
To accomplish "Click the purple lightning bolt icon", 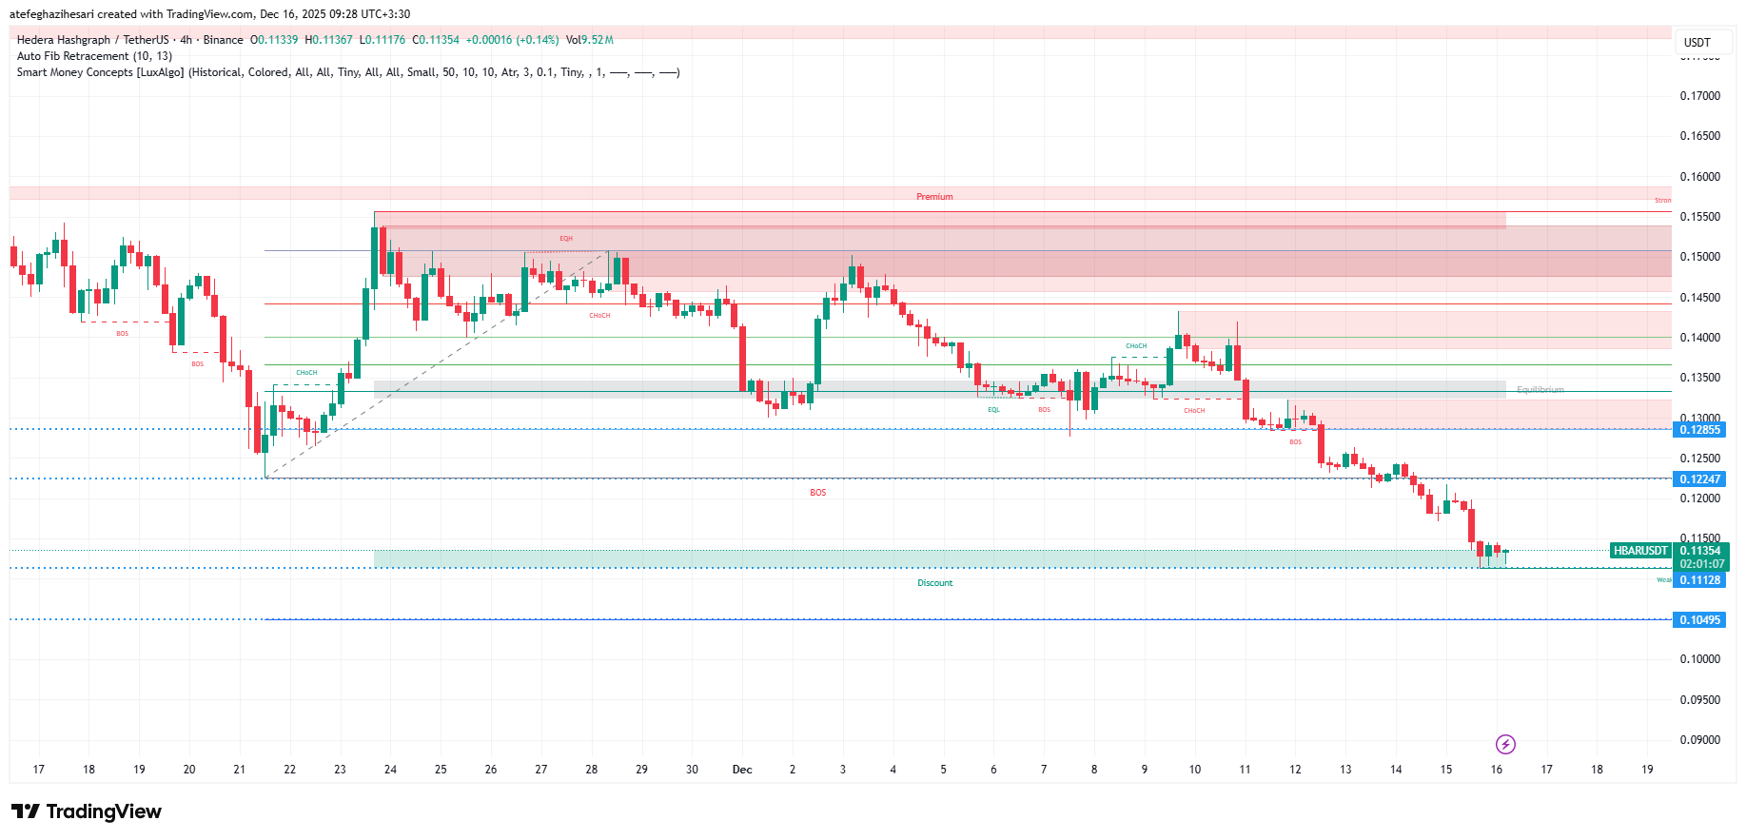I will 1505,744.
